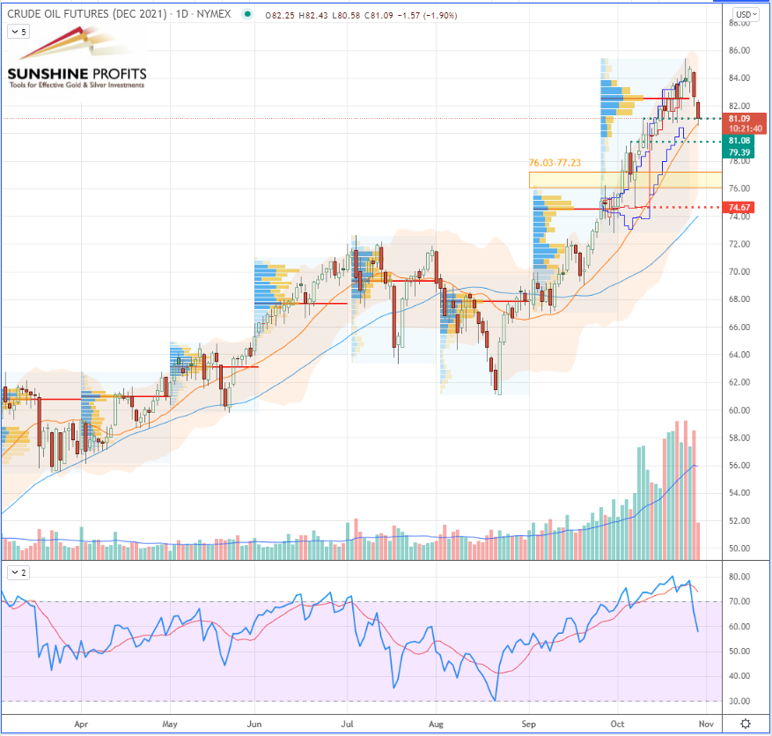Click the green 79.39 price label
The width and height of the screenshot is (772, 736).
pos(739,152)
